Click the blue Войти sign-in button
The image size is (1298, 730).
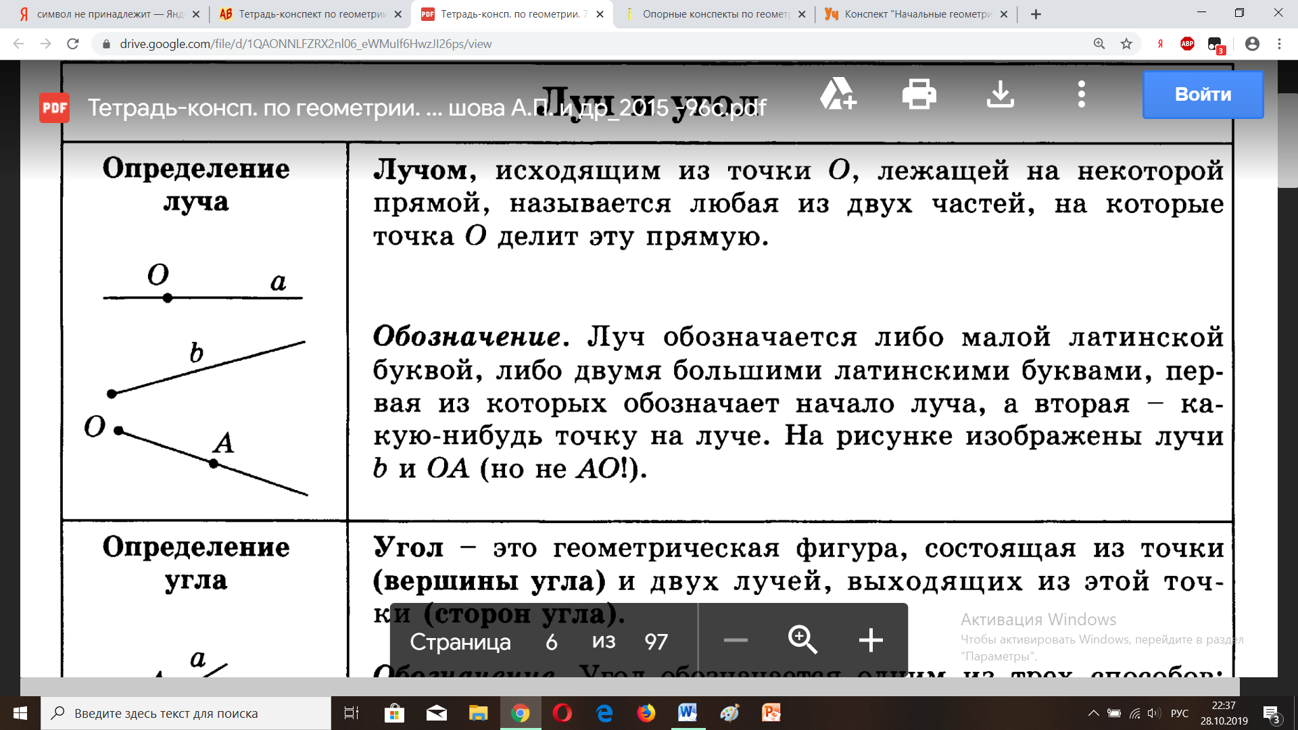pyautogui.click(x=1203, y=94)
